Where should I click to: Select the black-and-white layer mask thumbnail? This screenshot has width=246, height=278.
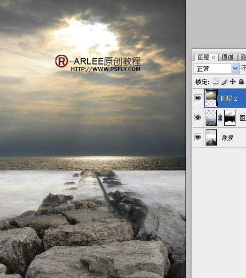230,118
